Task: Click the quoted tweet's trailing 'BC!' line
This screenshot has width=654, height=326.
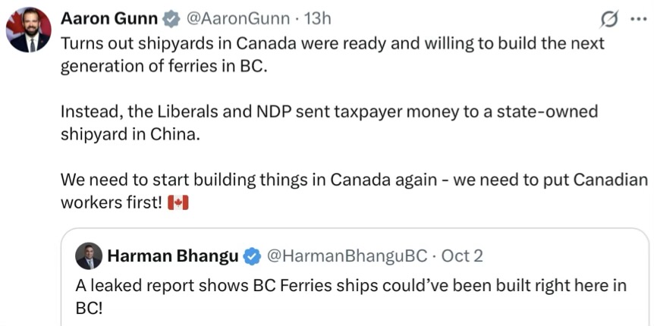Action: (88, 309)
